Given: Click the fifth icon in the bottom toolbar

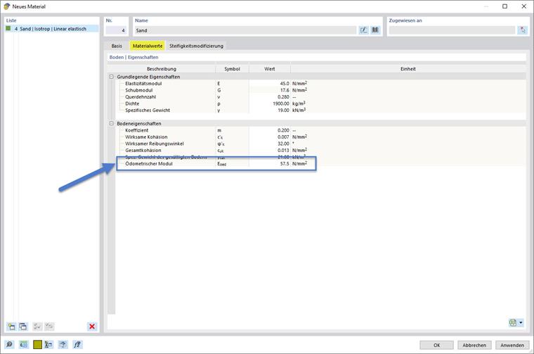Looking at the screenshot, I should pyautogui.click(x=63, y=344).
